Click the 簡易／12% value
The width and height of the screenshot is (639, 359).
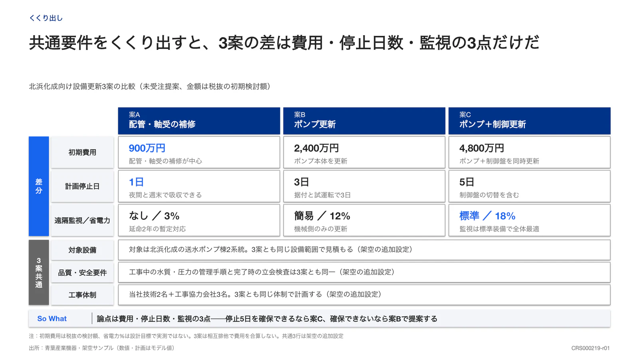tap(322, 216)
